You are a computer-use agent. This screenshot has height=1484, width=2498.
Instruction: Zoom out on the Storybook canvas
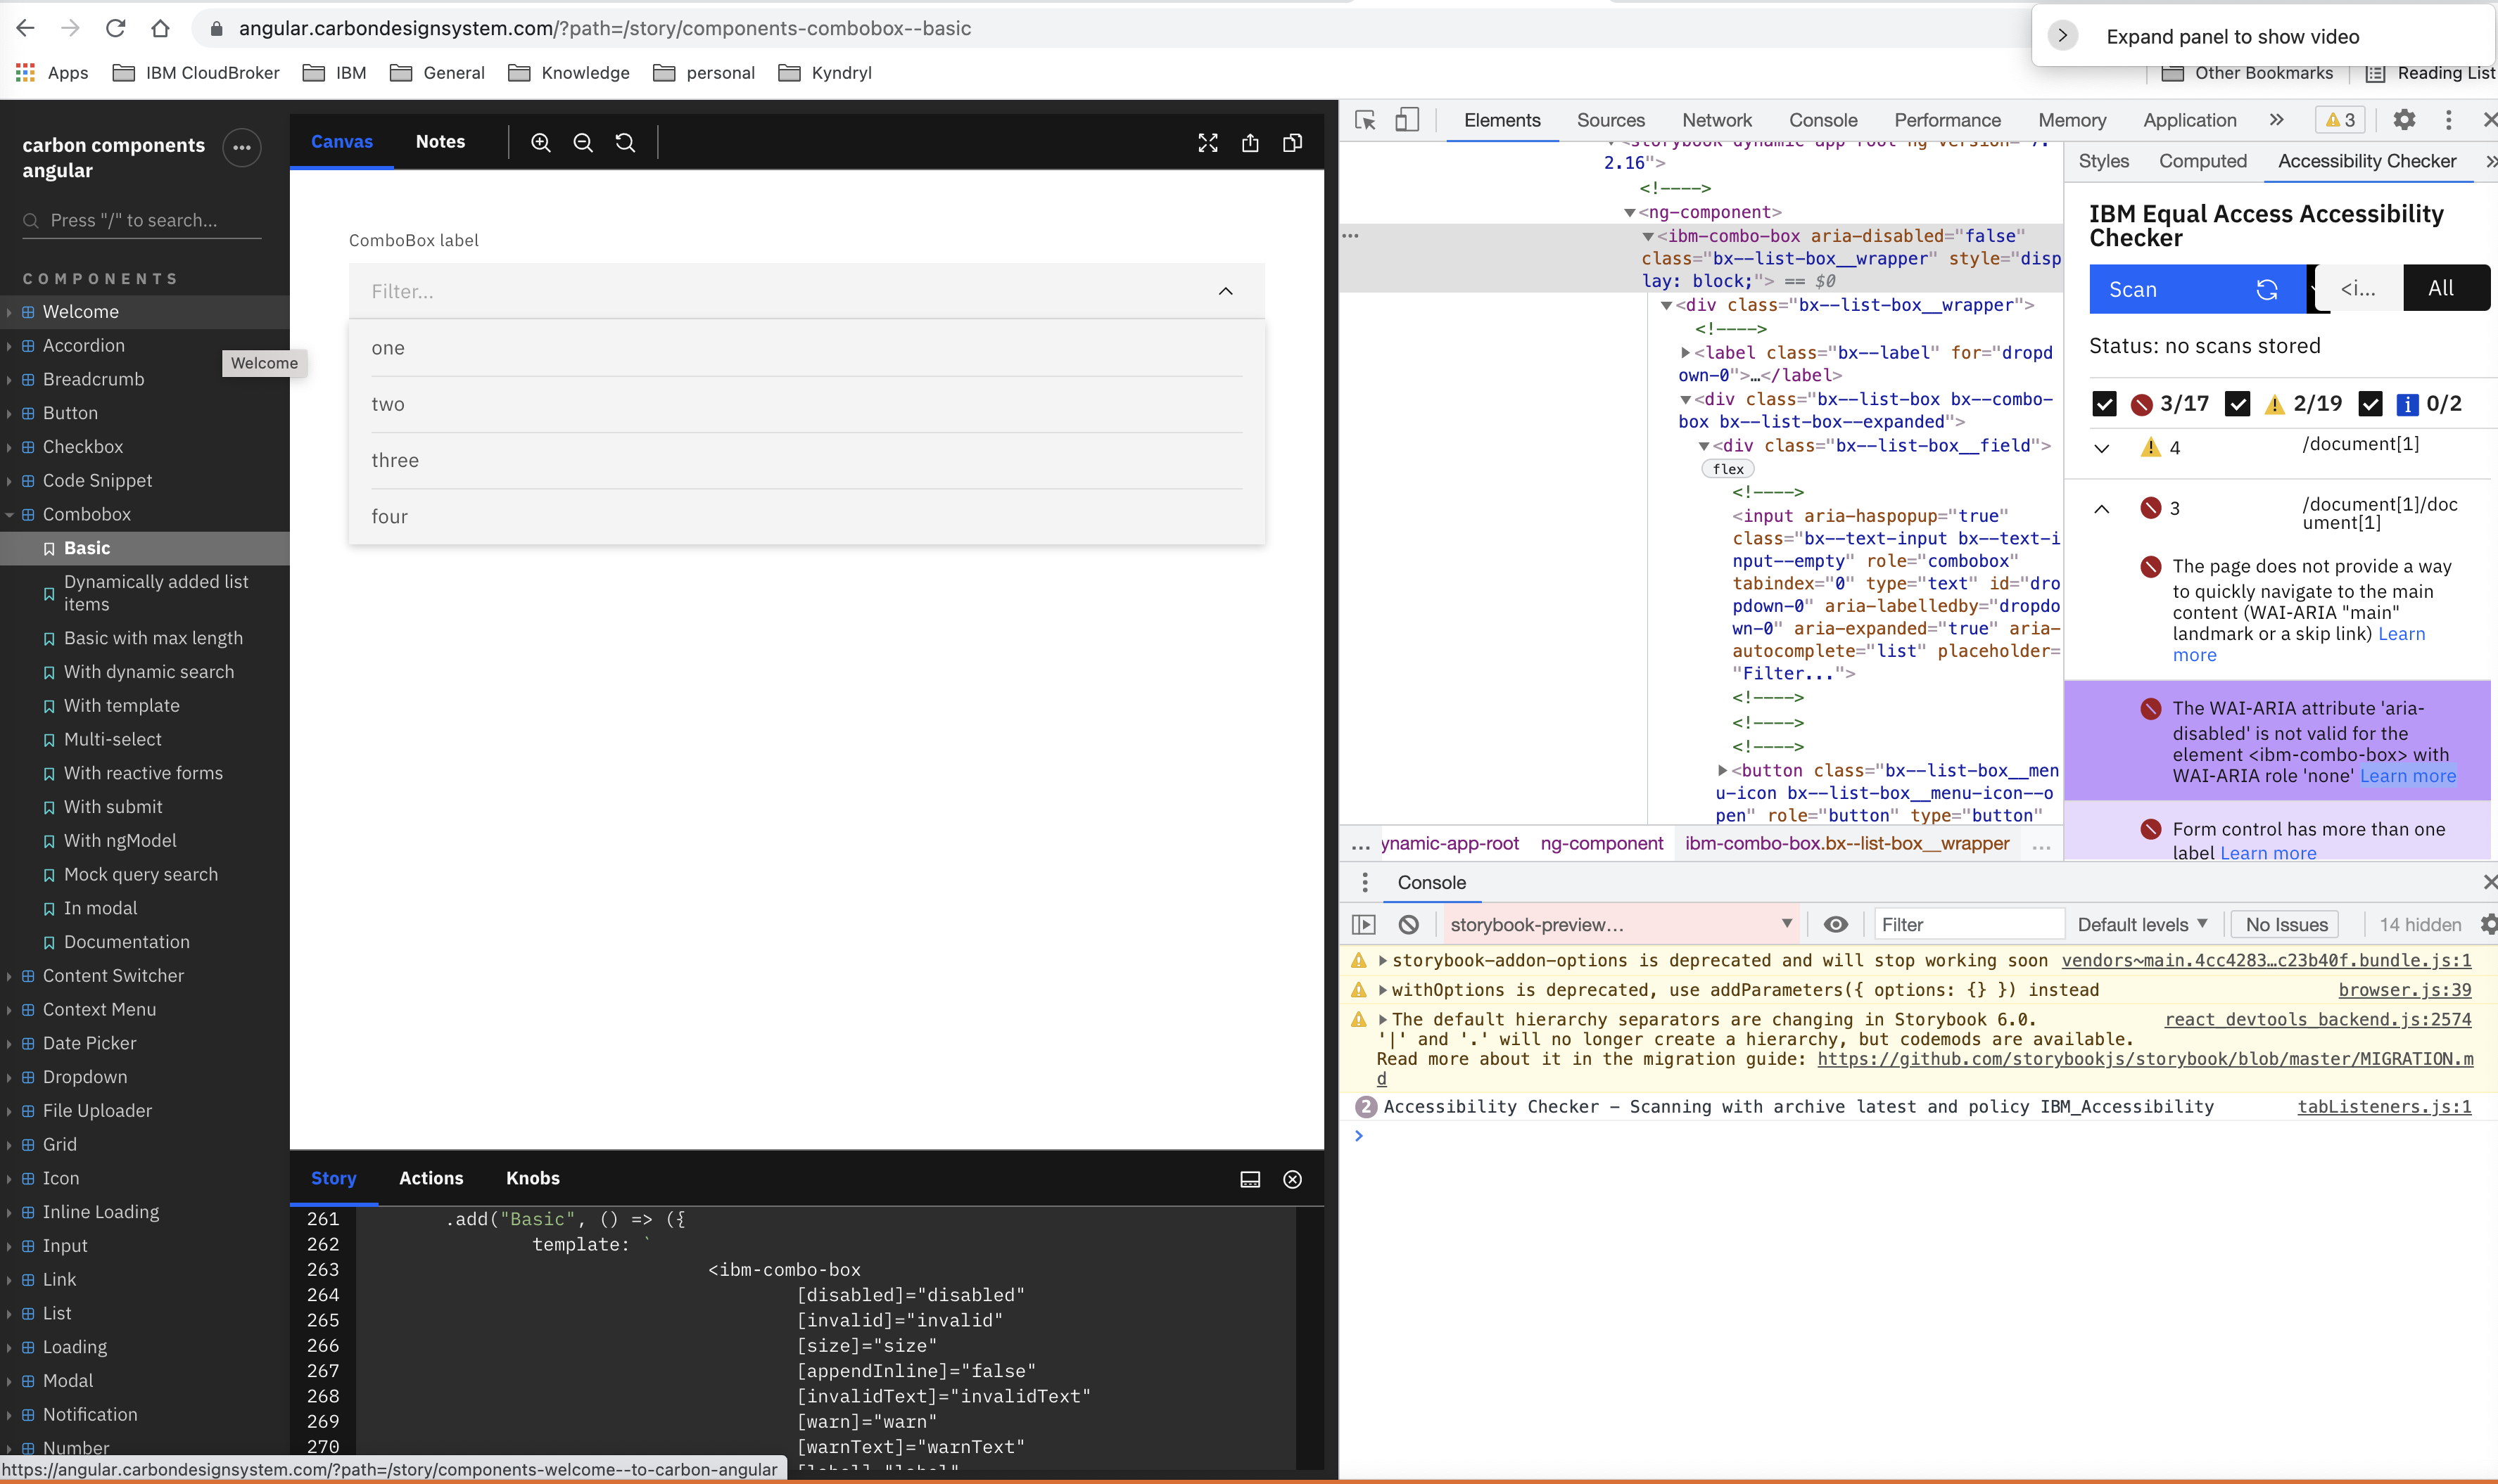(582, 142)
